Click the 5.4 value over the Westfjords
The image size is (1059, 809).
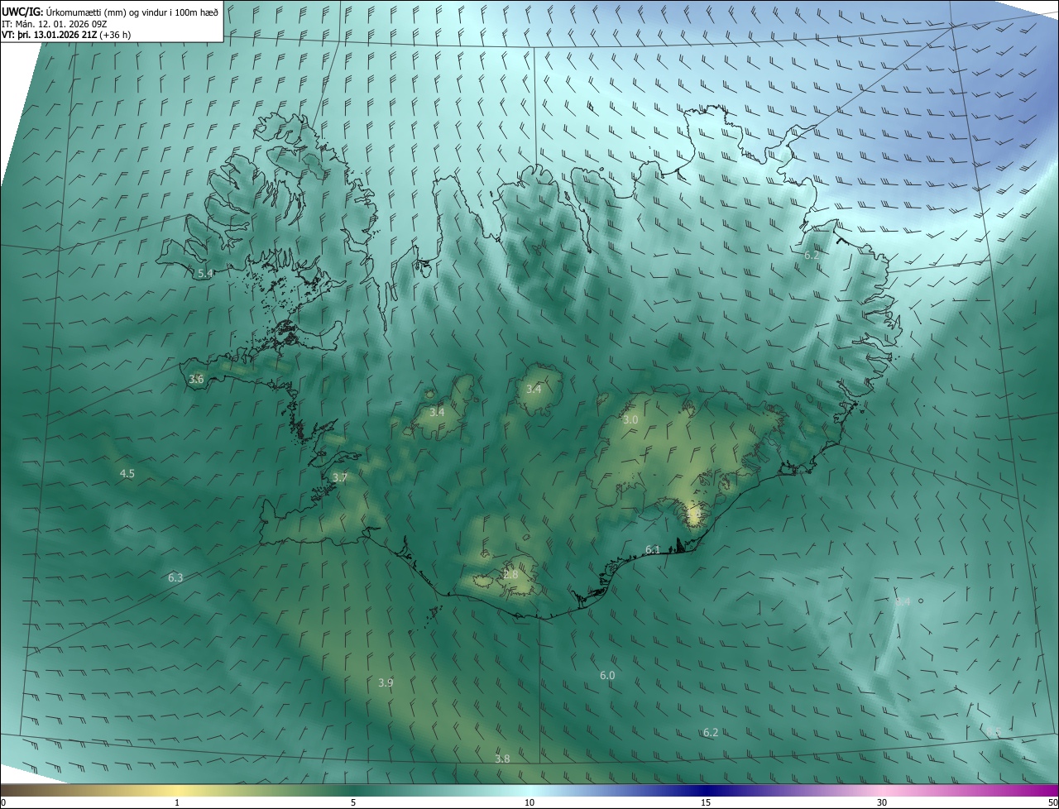tap(205, 272)
